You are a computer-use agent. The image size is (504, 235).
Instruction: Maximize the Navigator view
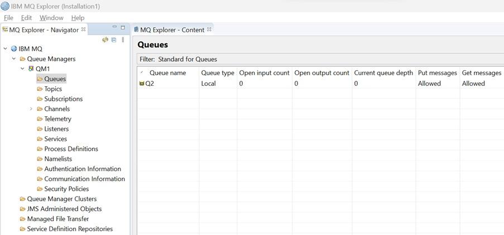pos(123,28)
